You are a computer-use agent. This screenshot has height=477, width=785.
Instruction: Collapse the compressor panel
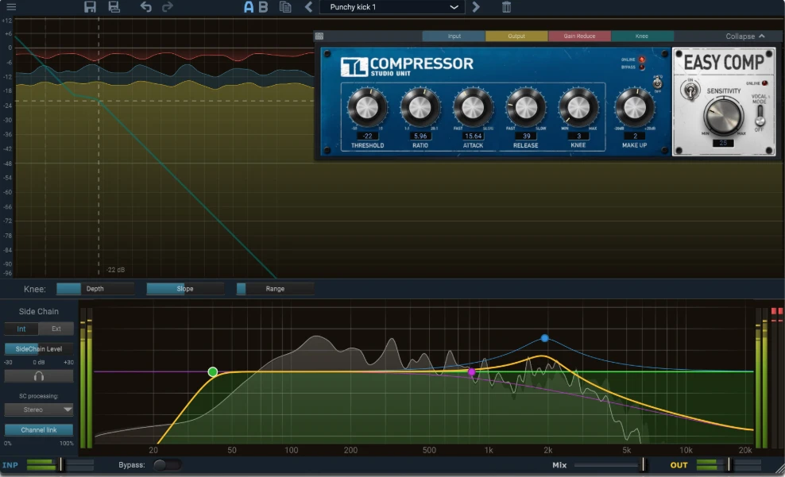point(745,36)
